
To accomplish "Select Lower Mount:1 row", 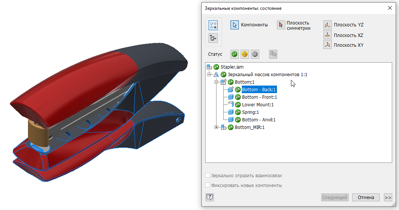I will pos(258,104).
